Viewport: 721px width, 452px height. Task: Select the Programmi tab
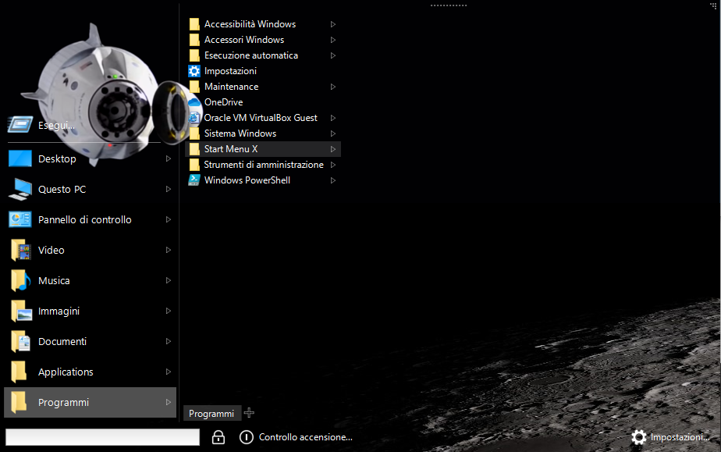pyautogui.click(x=211, y=414)
